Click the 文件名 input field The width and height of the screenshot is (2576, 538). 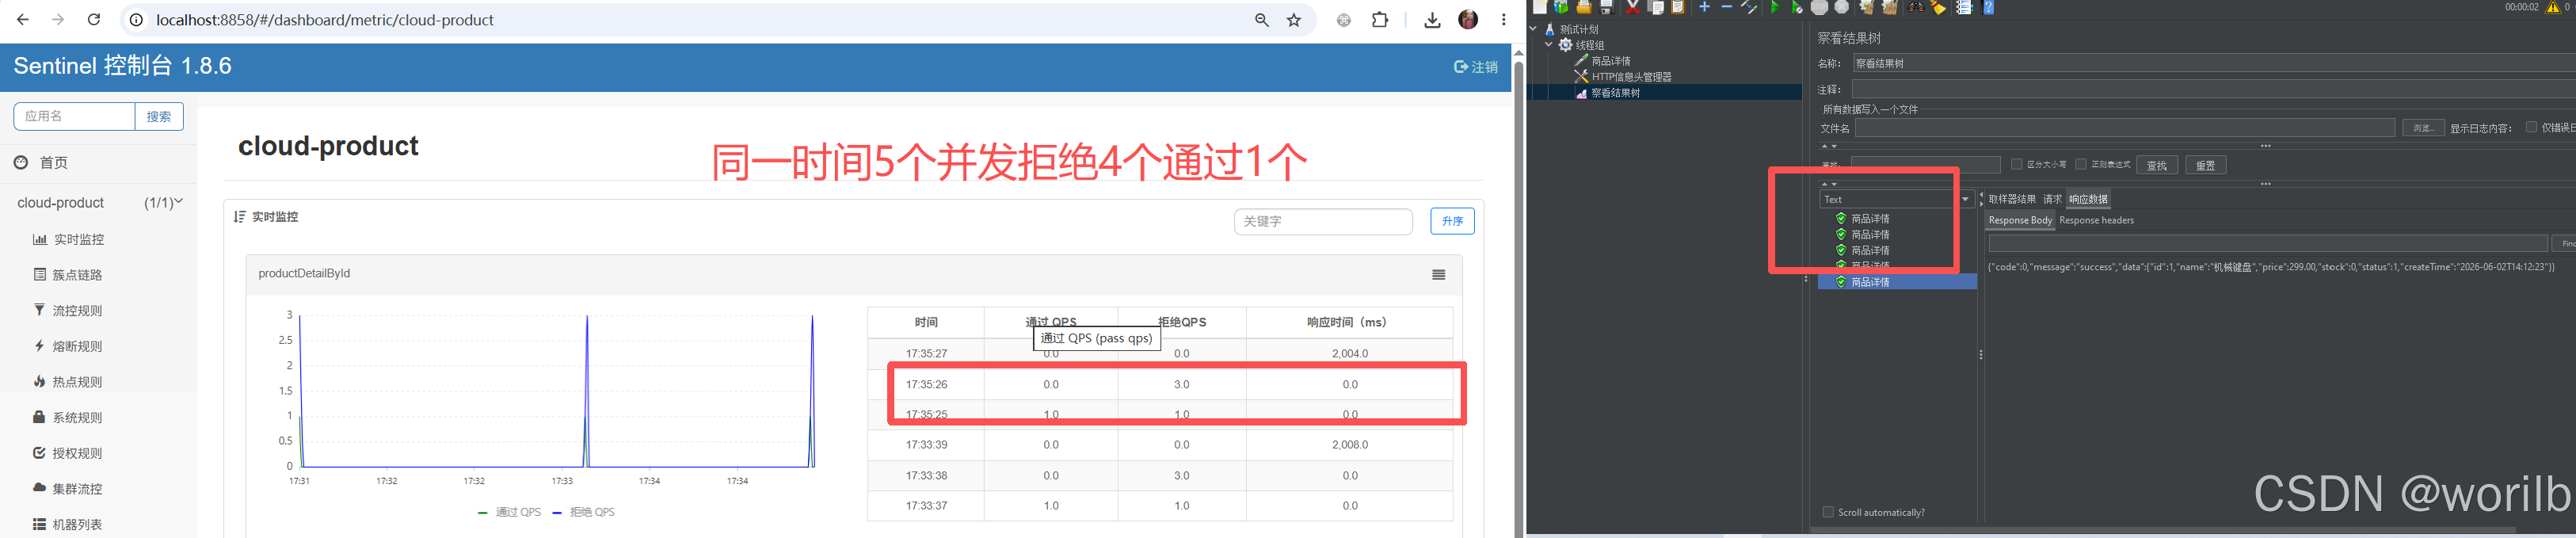[2124, 128]
